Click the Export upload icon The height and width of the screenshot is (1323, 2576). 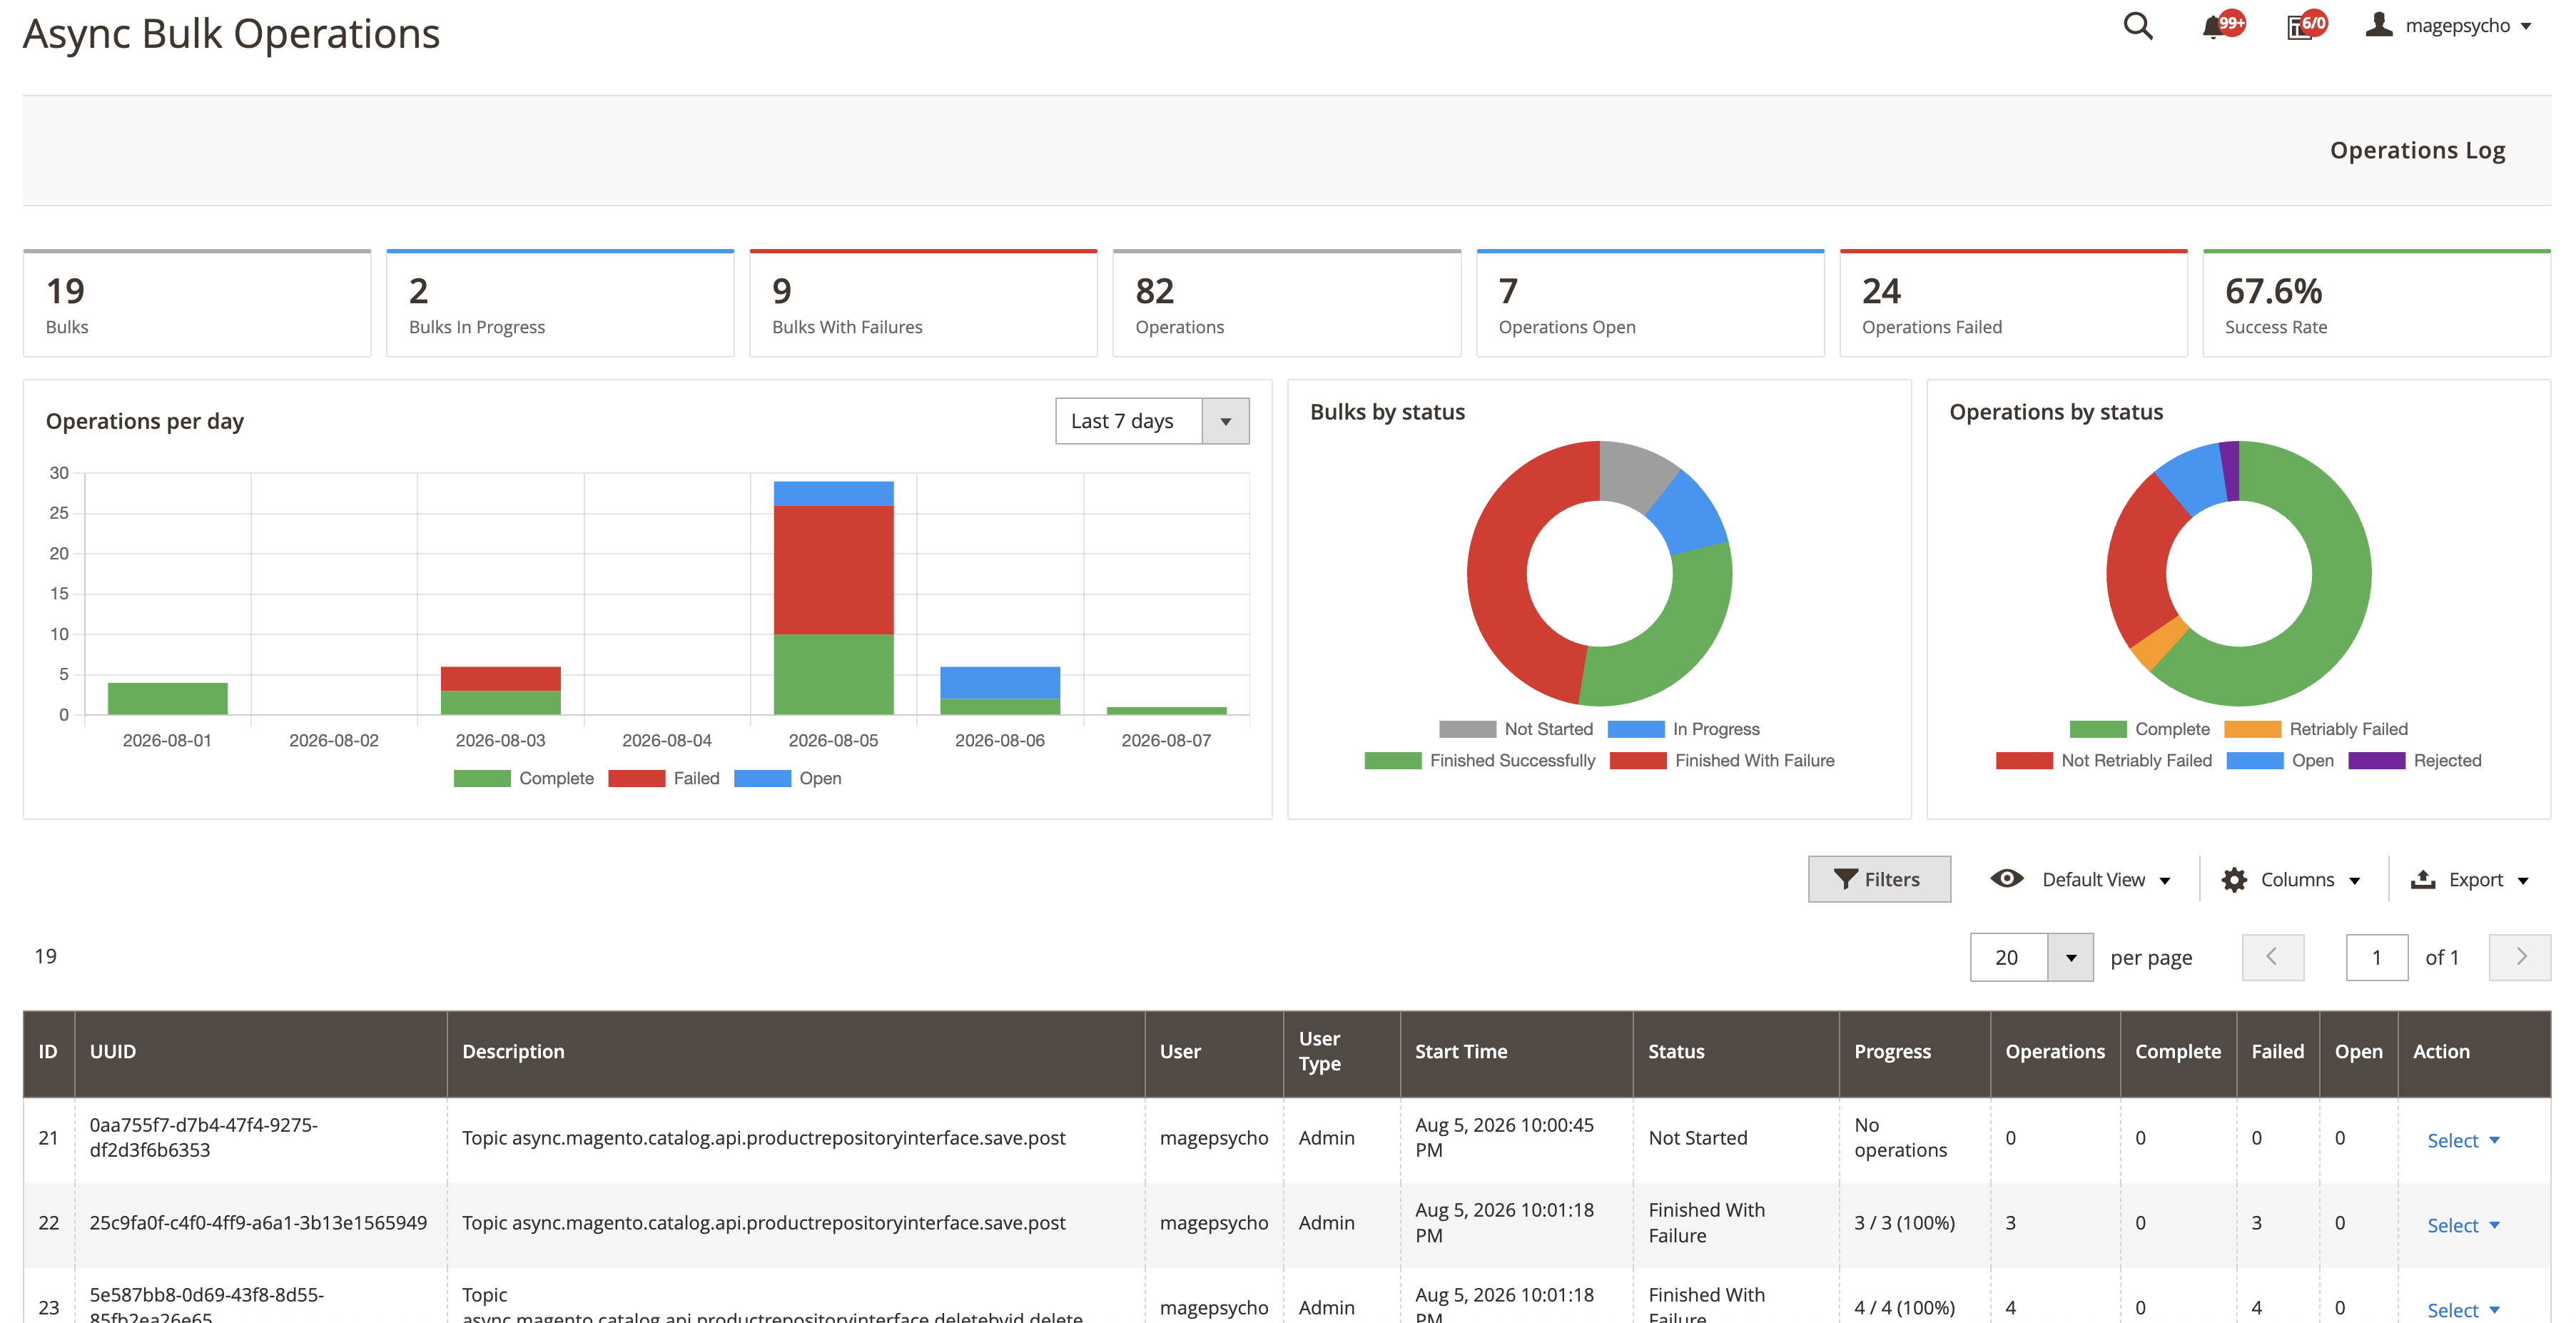tap(2423, 879)
